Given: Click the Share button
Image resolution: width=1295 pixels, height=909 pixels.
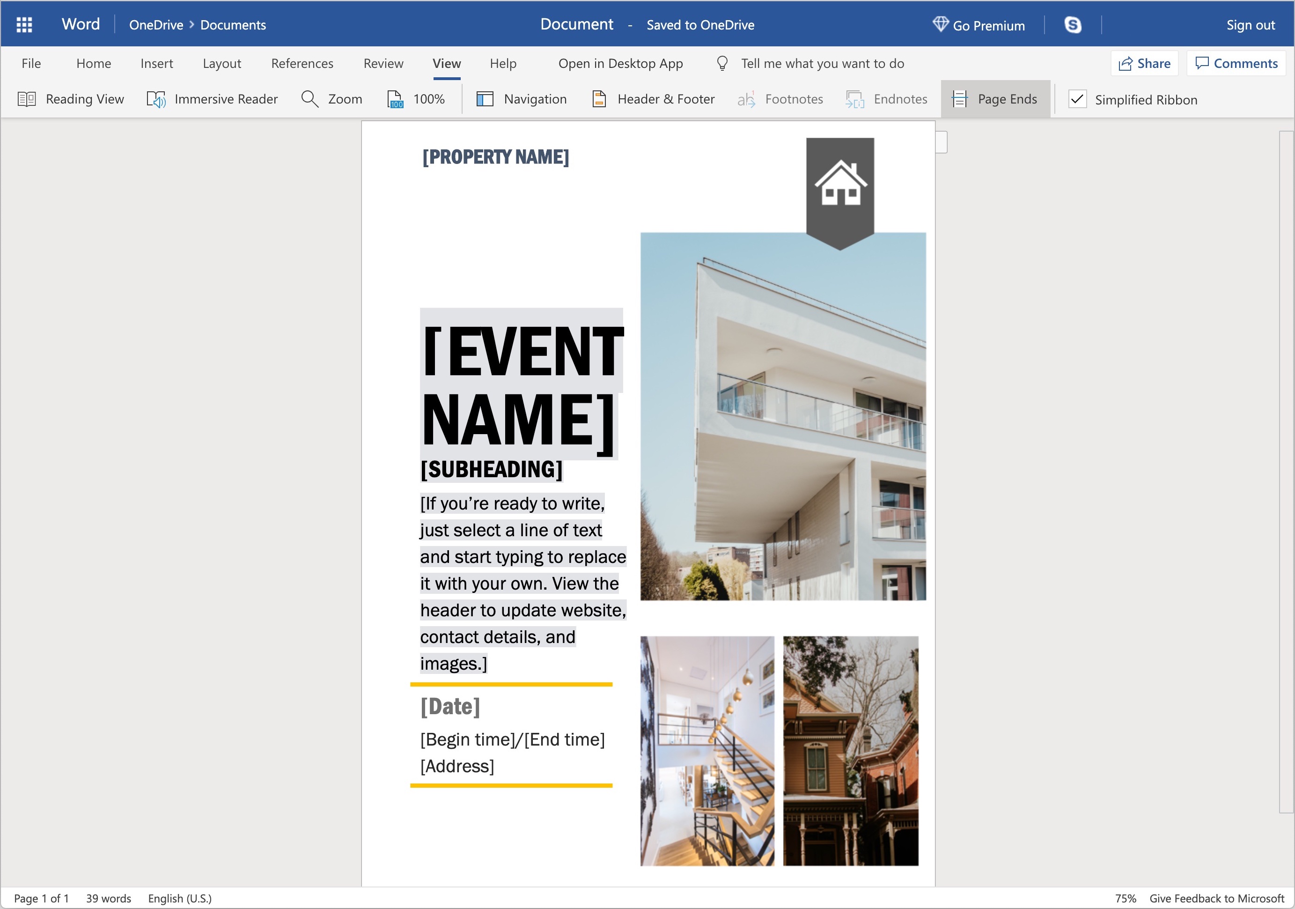Looking at the screenshot, I should coord(1144,63).
